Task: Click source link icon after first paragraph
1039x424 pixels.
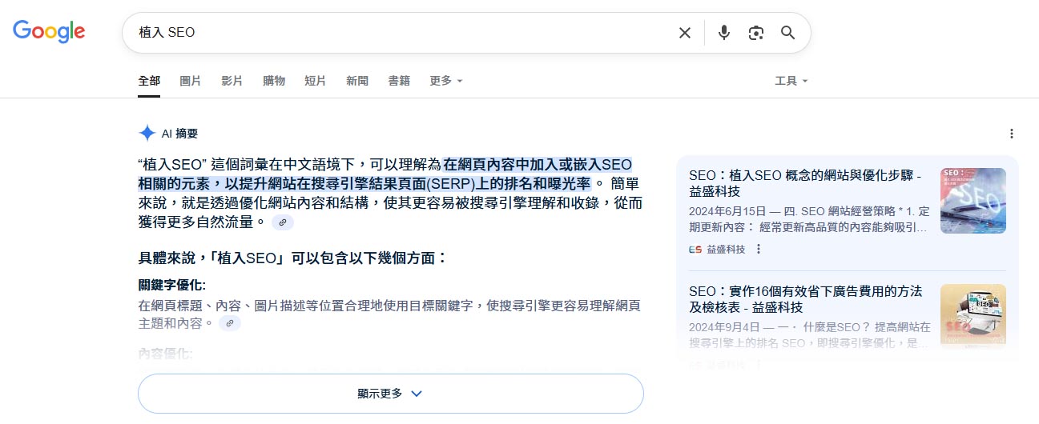Action: [x=283, y=222]
